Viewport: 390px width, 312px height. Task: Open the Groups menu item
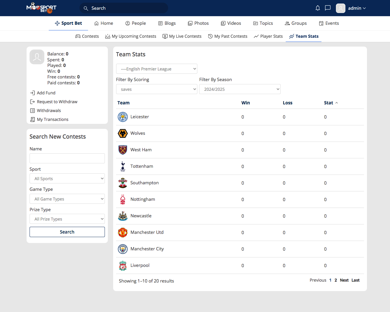[296, 23]
